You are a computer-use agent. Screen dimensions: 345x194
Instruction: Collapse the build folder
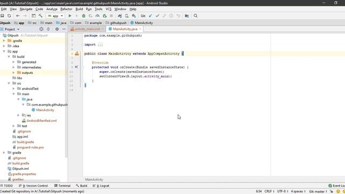pos(9,57)
